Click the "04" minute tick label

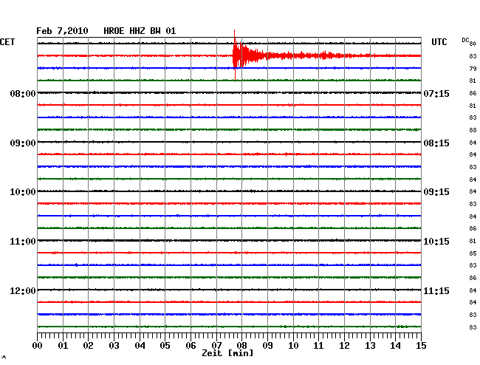pyautogui.click(x=140, y=346)
